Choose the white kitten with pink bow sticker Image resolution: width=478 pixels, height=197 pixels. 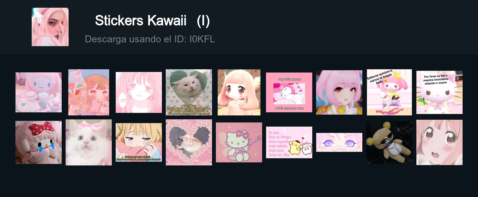pyautogui.click(x=89, y=142)
